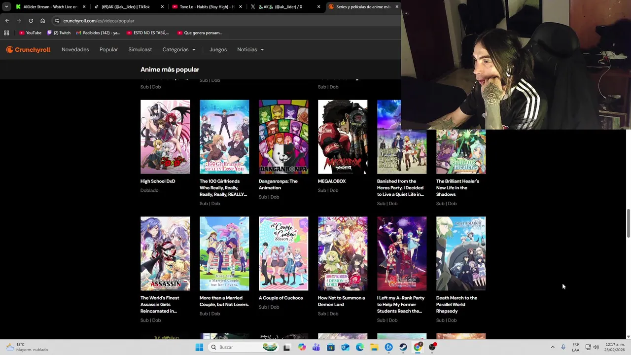Open Task View on taskbar

click(x=287, y=347)
